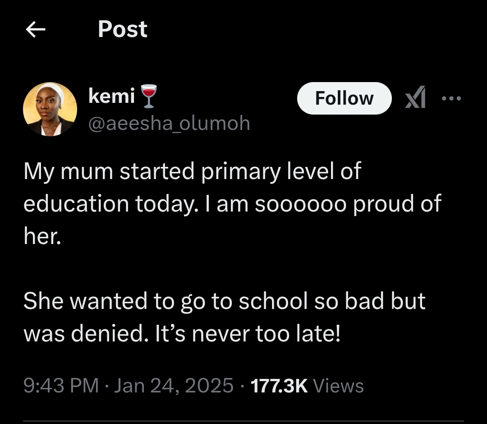Click the 177.3K view count number

pos(279,386)
